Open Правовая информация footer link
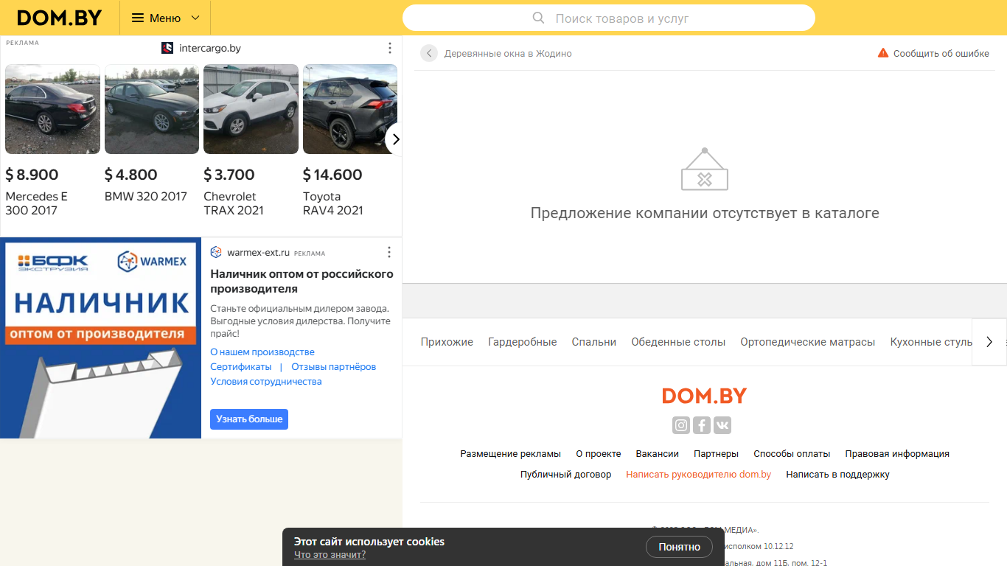 [x=897, y=454]
